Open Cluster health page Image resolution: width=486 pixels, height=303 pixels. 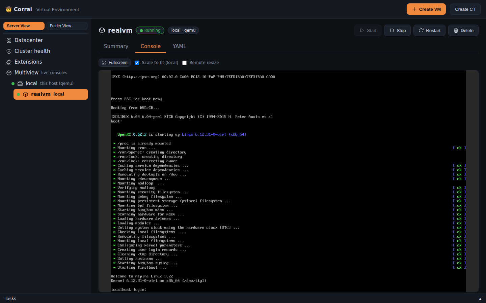[x=45, y=51]
